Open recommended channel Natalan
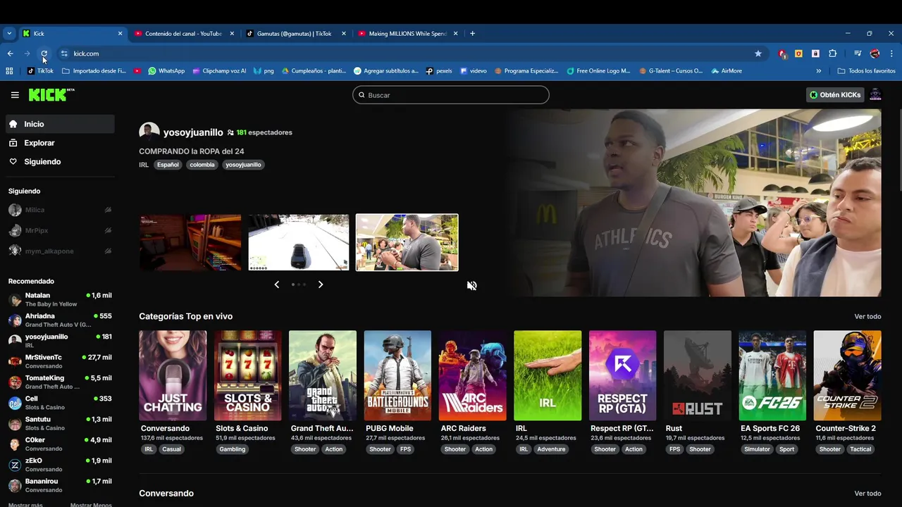The width and height of the screenshot is (902, 507). [60, 299]
